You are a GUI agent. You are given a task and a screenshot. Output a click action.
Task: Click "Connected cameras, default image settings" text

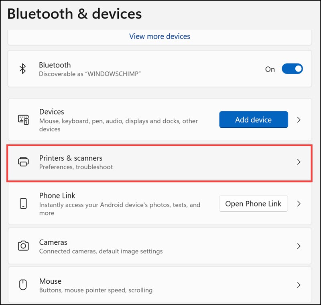pos(101,251)
